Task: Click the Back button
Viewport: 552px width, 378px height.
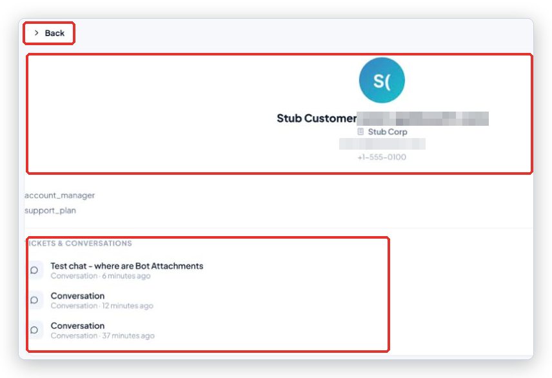Action: click(49, 33)
